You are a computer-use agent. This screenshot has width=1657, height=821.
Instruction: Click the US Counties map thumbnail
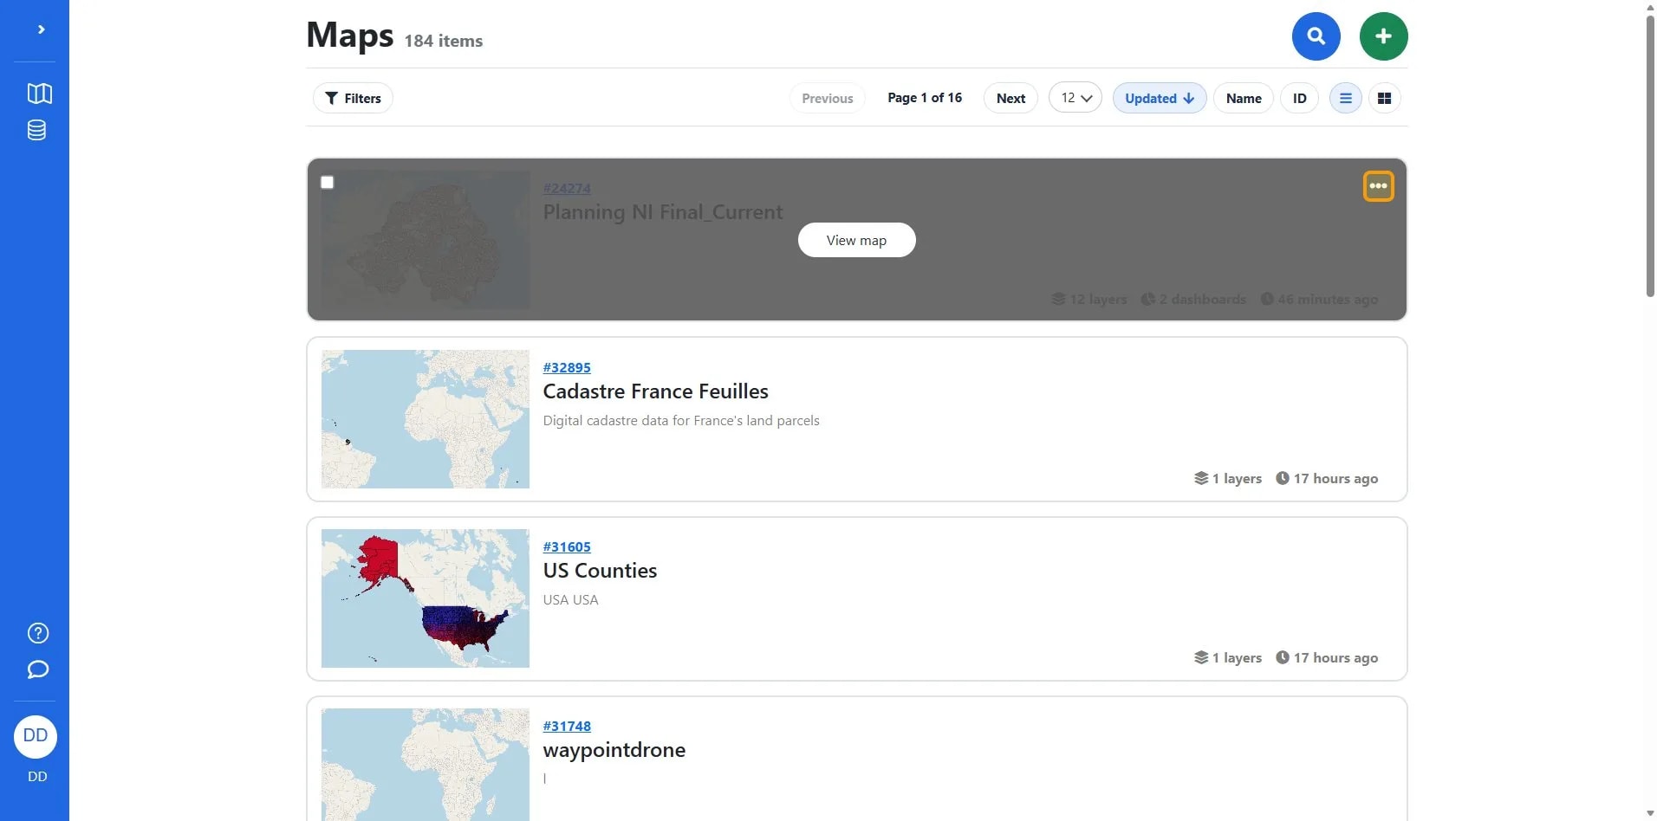(x=426, y=598)
